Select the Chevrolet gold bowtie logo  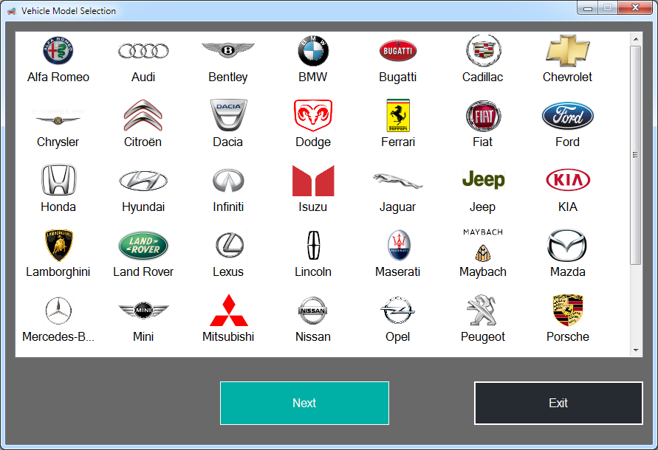pos(568,51)
